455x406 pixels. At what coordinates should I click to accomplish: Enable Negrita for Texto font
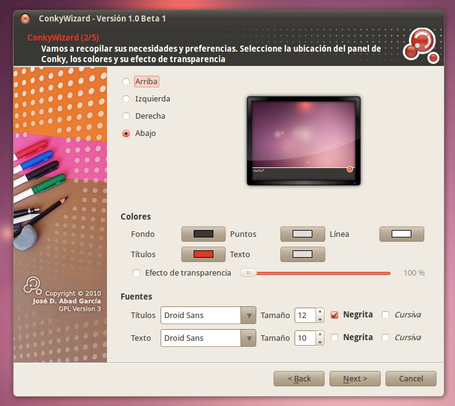pyautogui.click(x=334, y=338)
